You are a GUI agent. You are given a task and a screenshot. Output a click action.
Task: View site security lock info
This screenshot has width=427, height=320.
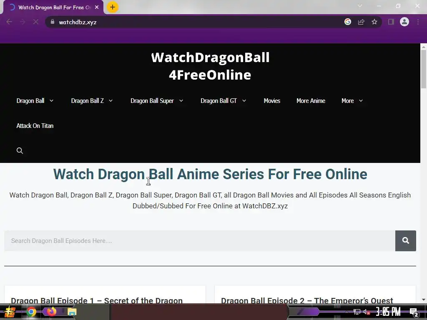point(53,22)
